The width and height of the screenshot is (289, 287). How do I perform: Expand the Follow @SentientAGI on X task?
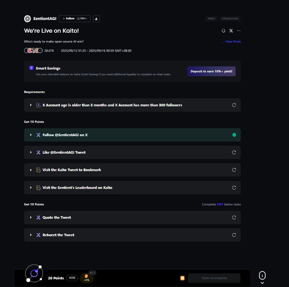(31, 135)
